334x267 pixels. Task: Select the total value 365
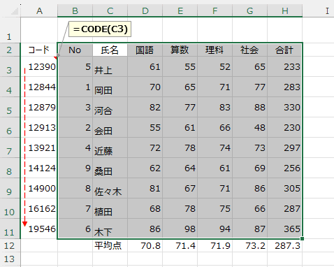285,229
